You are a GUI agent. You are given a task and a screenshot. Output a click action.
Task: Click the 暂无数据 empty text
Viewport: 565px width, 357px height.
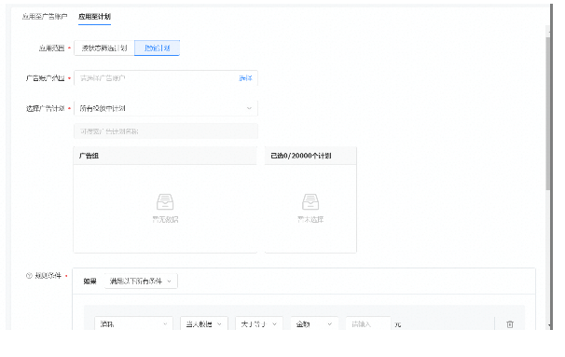(x=165, y=219)
